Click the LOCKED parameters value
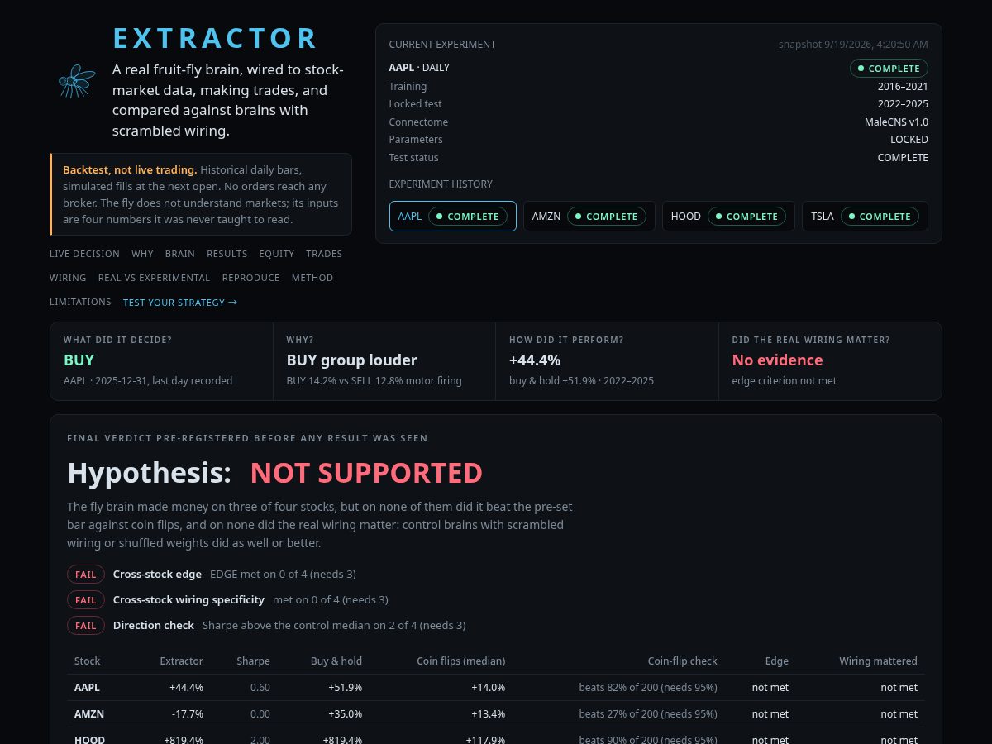992x744 pixels. point(909,140)
